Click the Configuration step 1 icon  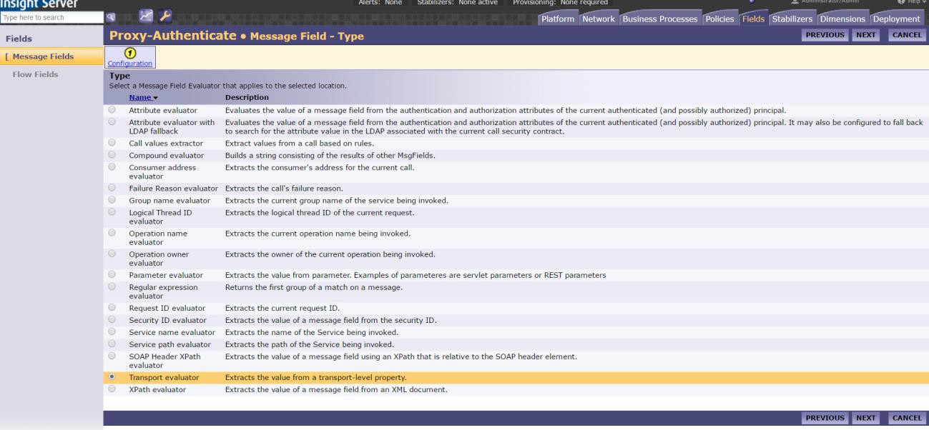129,54
